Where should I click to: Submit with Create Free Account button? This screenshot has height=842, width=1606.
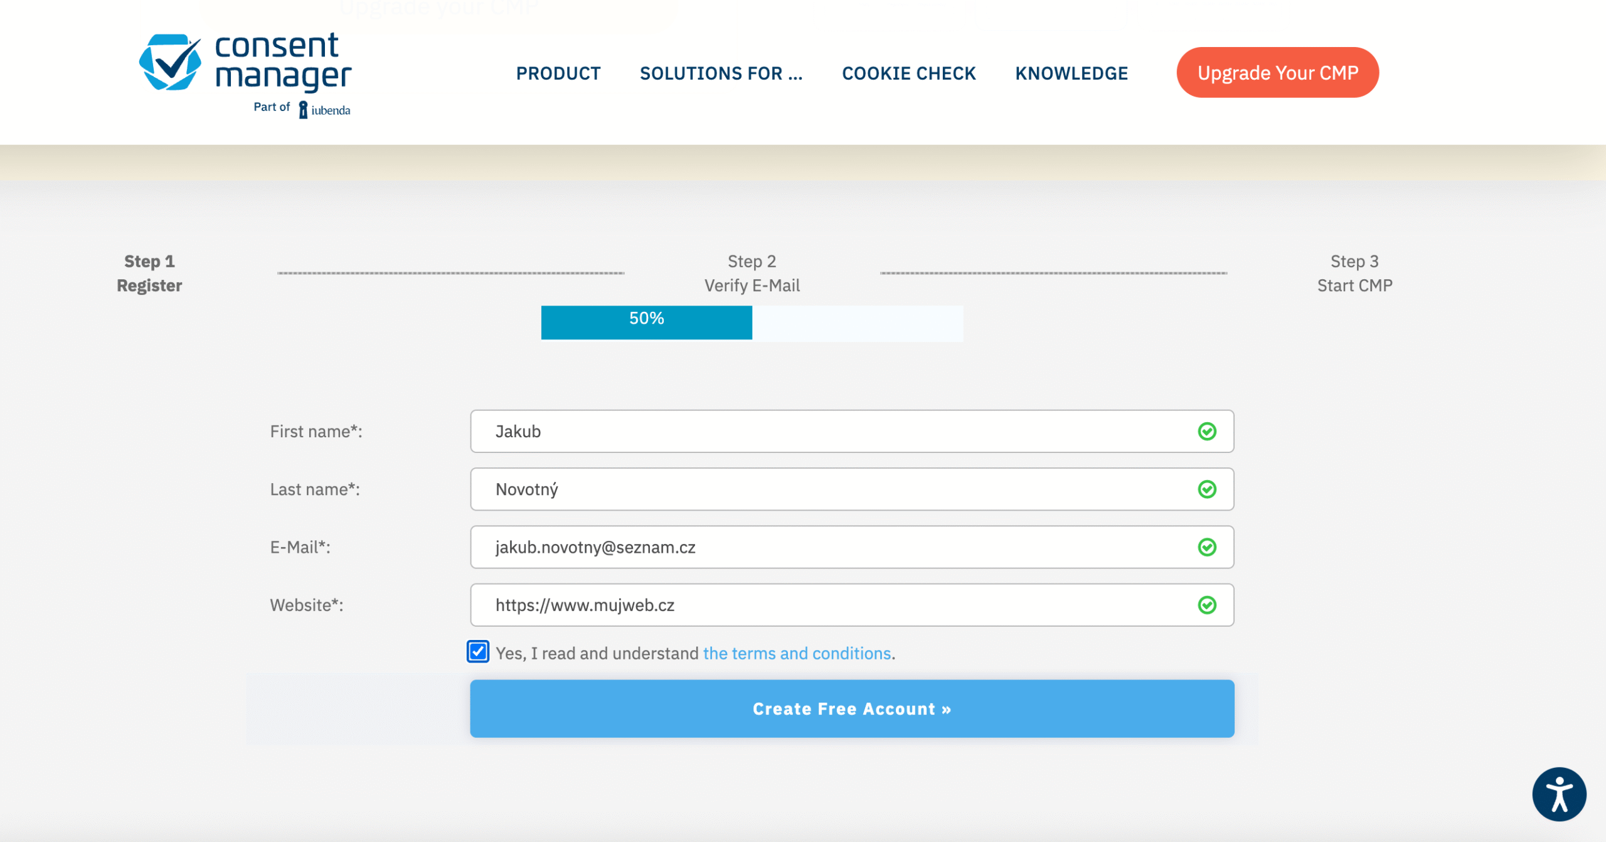851,708
